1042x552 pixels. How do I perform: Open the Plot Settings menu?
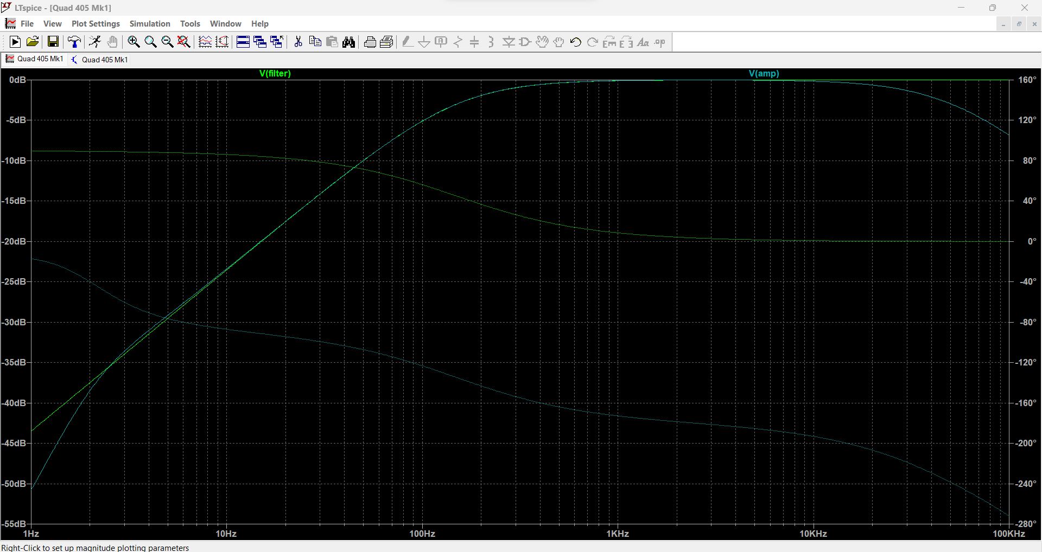pyautogui.click(x=96, y=24)
